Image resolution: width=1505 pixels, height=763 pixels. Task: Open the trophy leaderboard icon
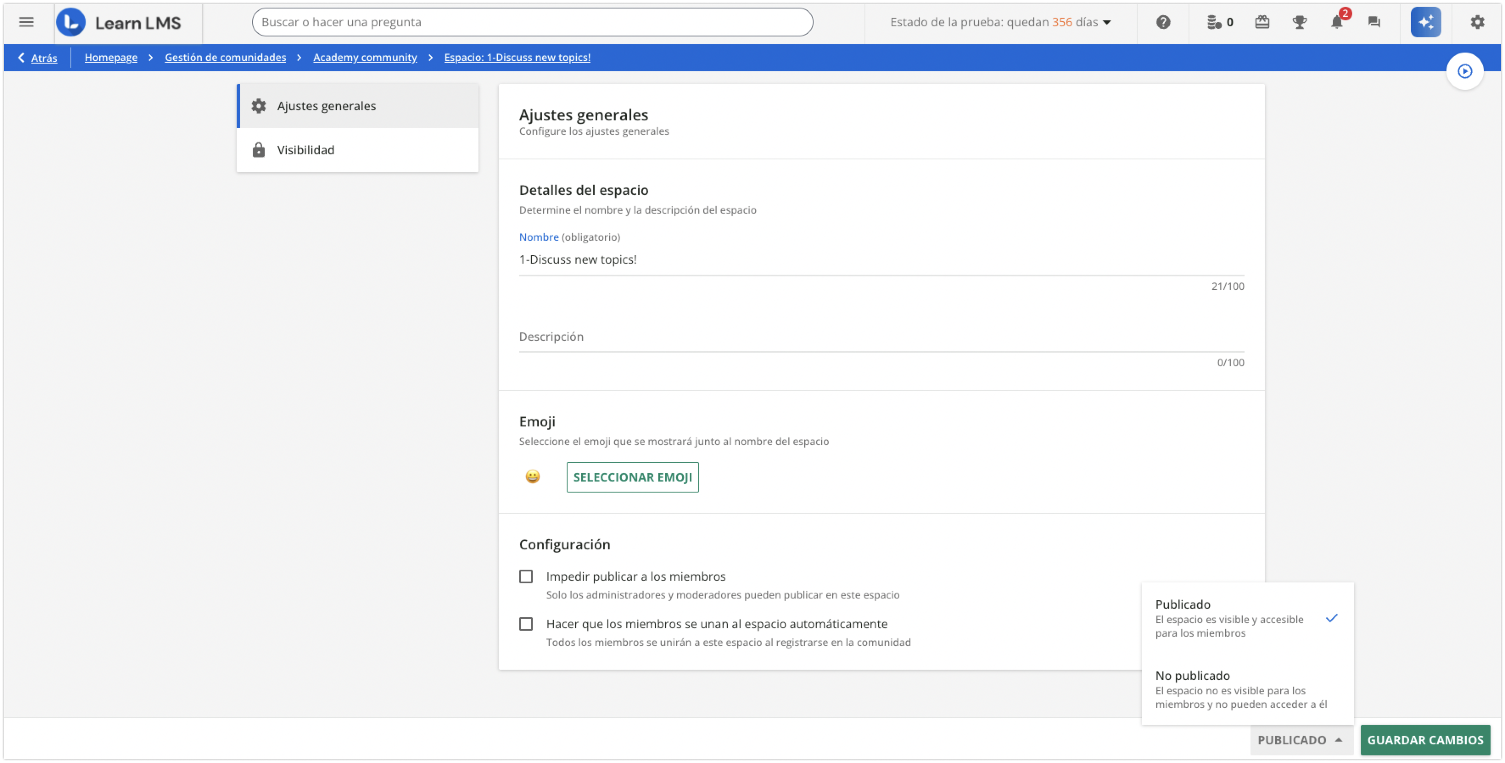coord(1299,22)
